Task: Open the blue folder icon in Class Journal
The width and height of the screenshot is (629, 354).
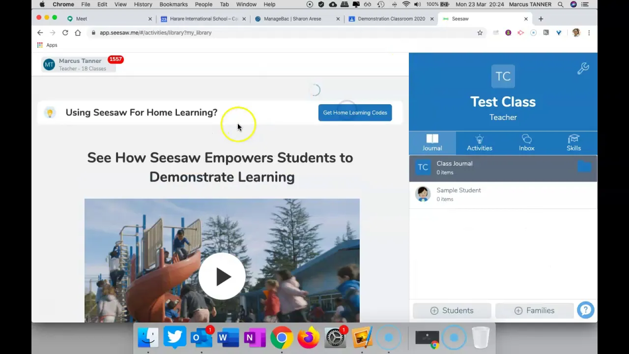Action: point(584,167)
